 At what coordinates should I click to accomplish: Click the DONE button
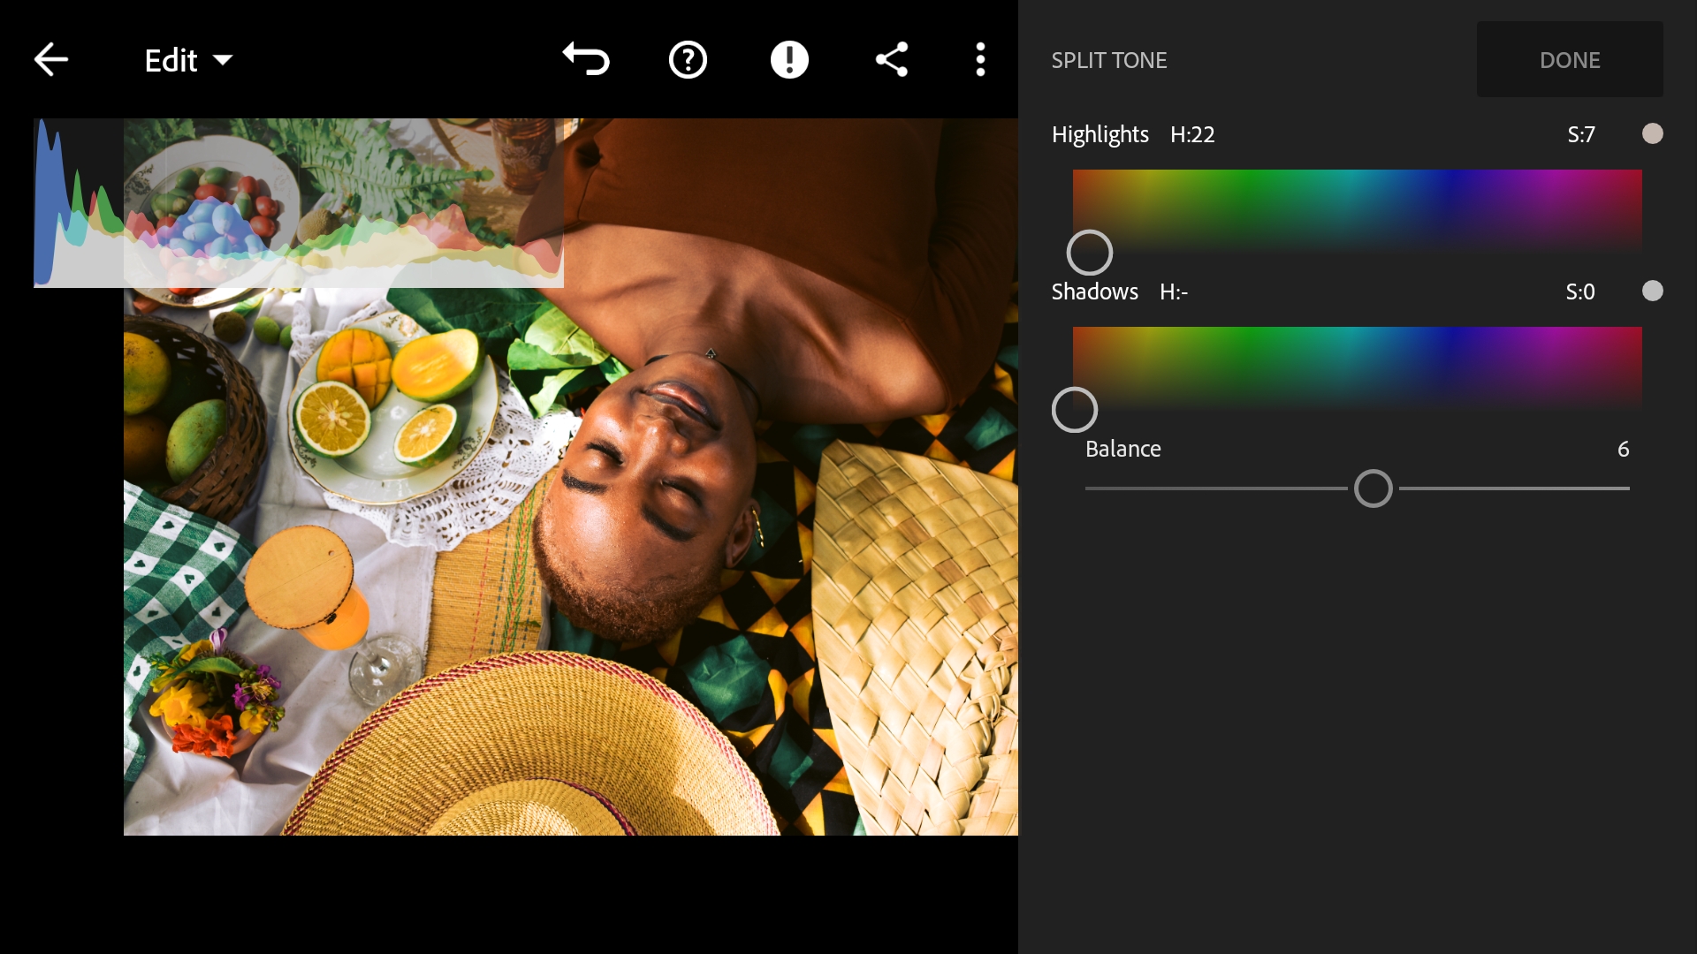[x=1570, y=59]
